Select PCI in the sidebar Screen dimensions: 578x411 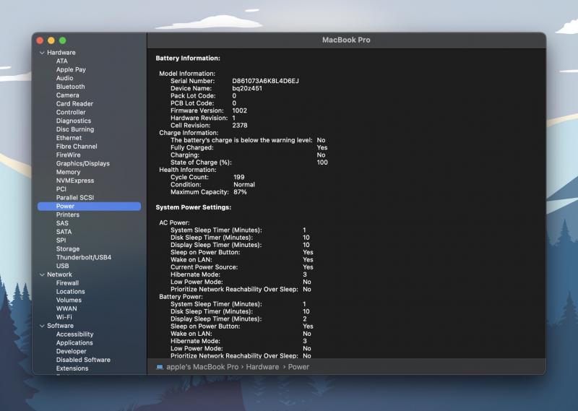tap(61, 189)
